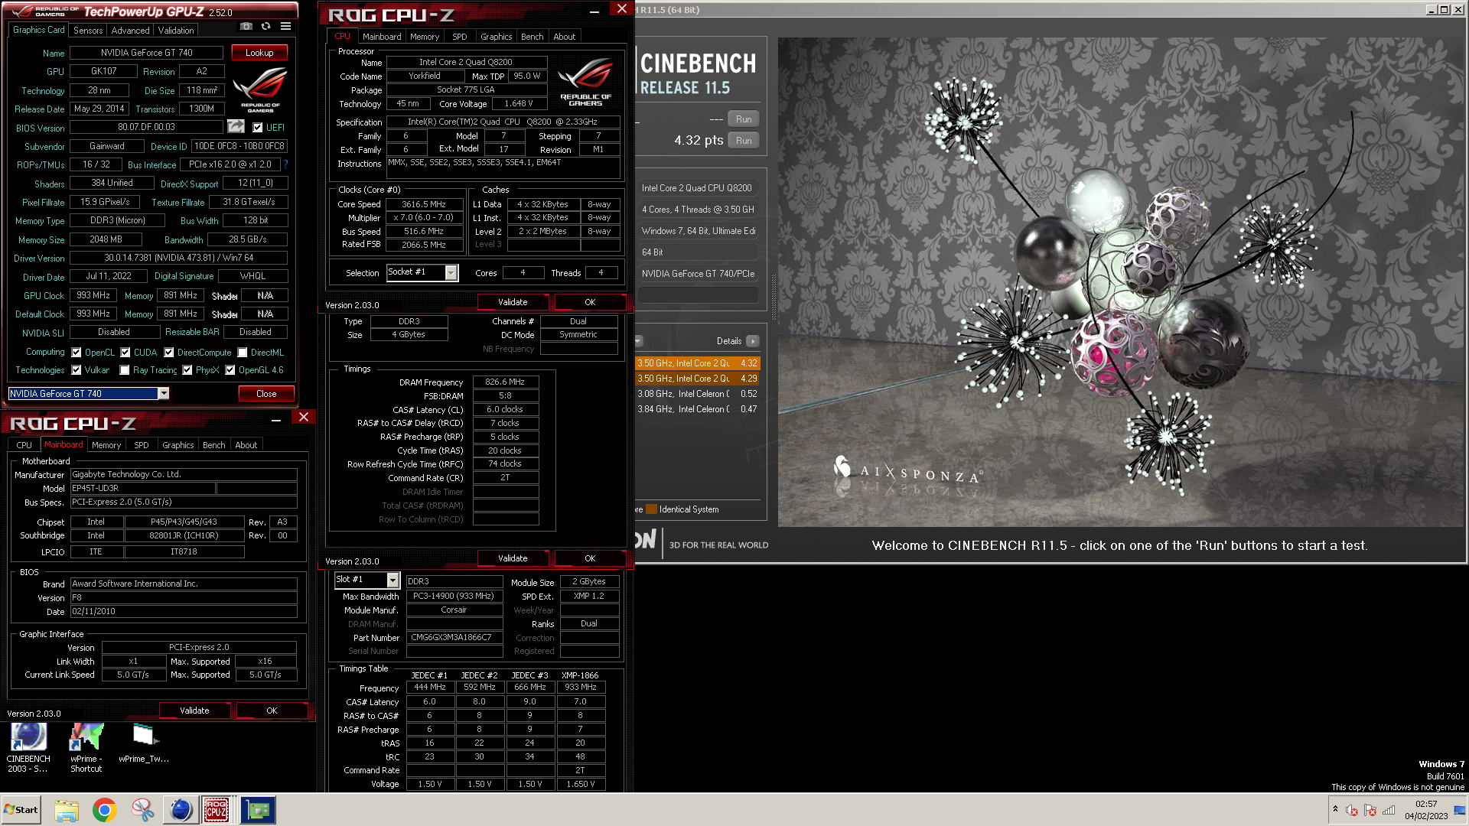Open the GPU-Z hamburger menu
Image resolution: width=1469 pixels, height=826 pixels.
(285, 27)
